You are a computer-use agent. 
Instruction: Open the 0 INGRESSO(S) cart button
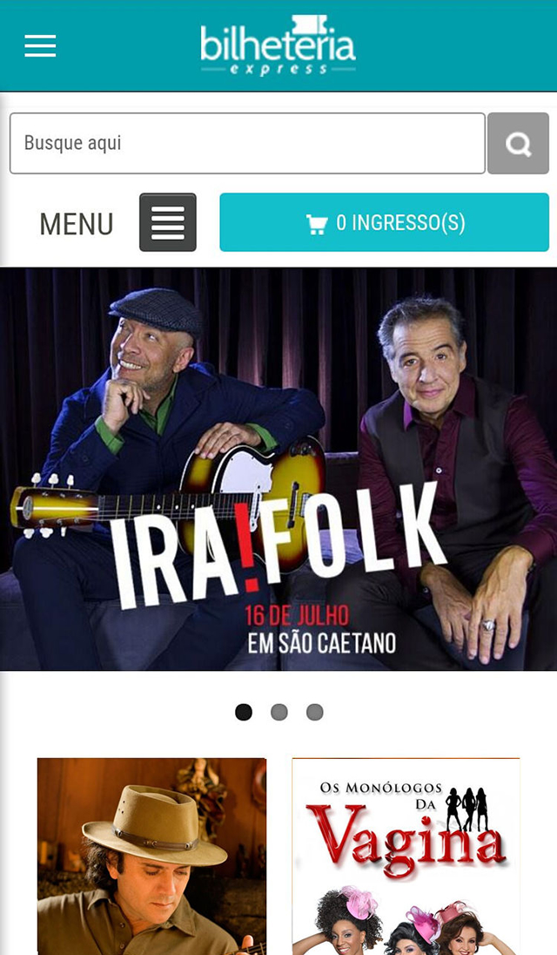(x=385, y=222)
